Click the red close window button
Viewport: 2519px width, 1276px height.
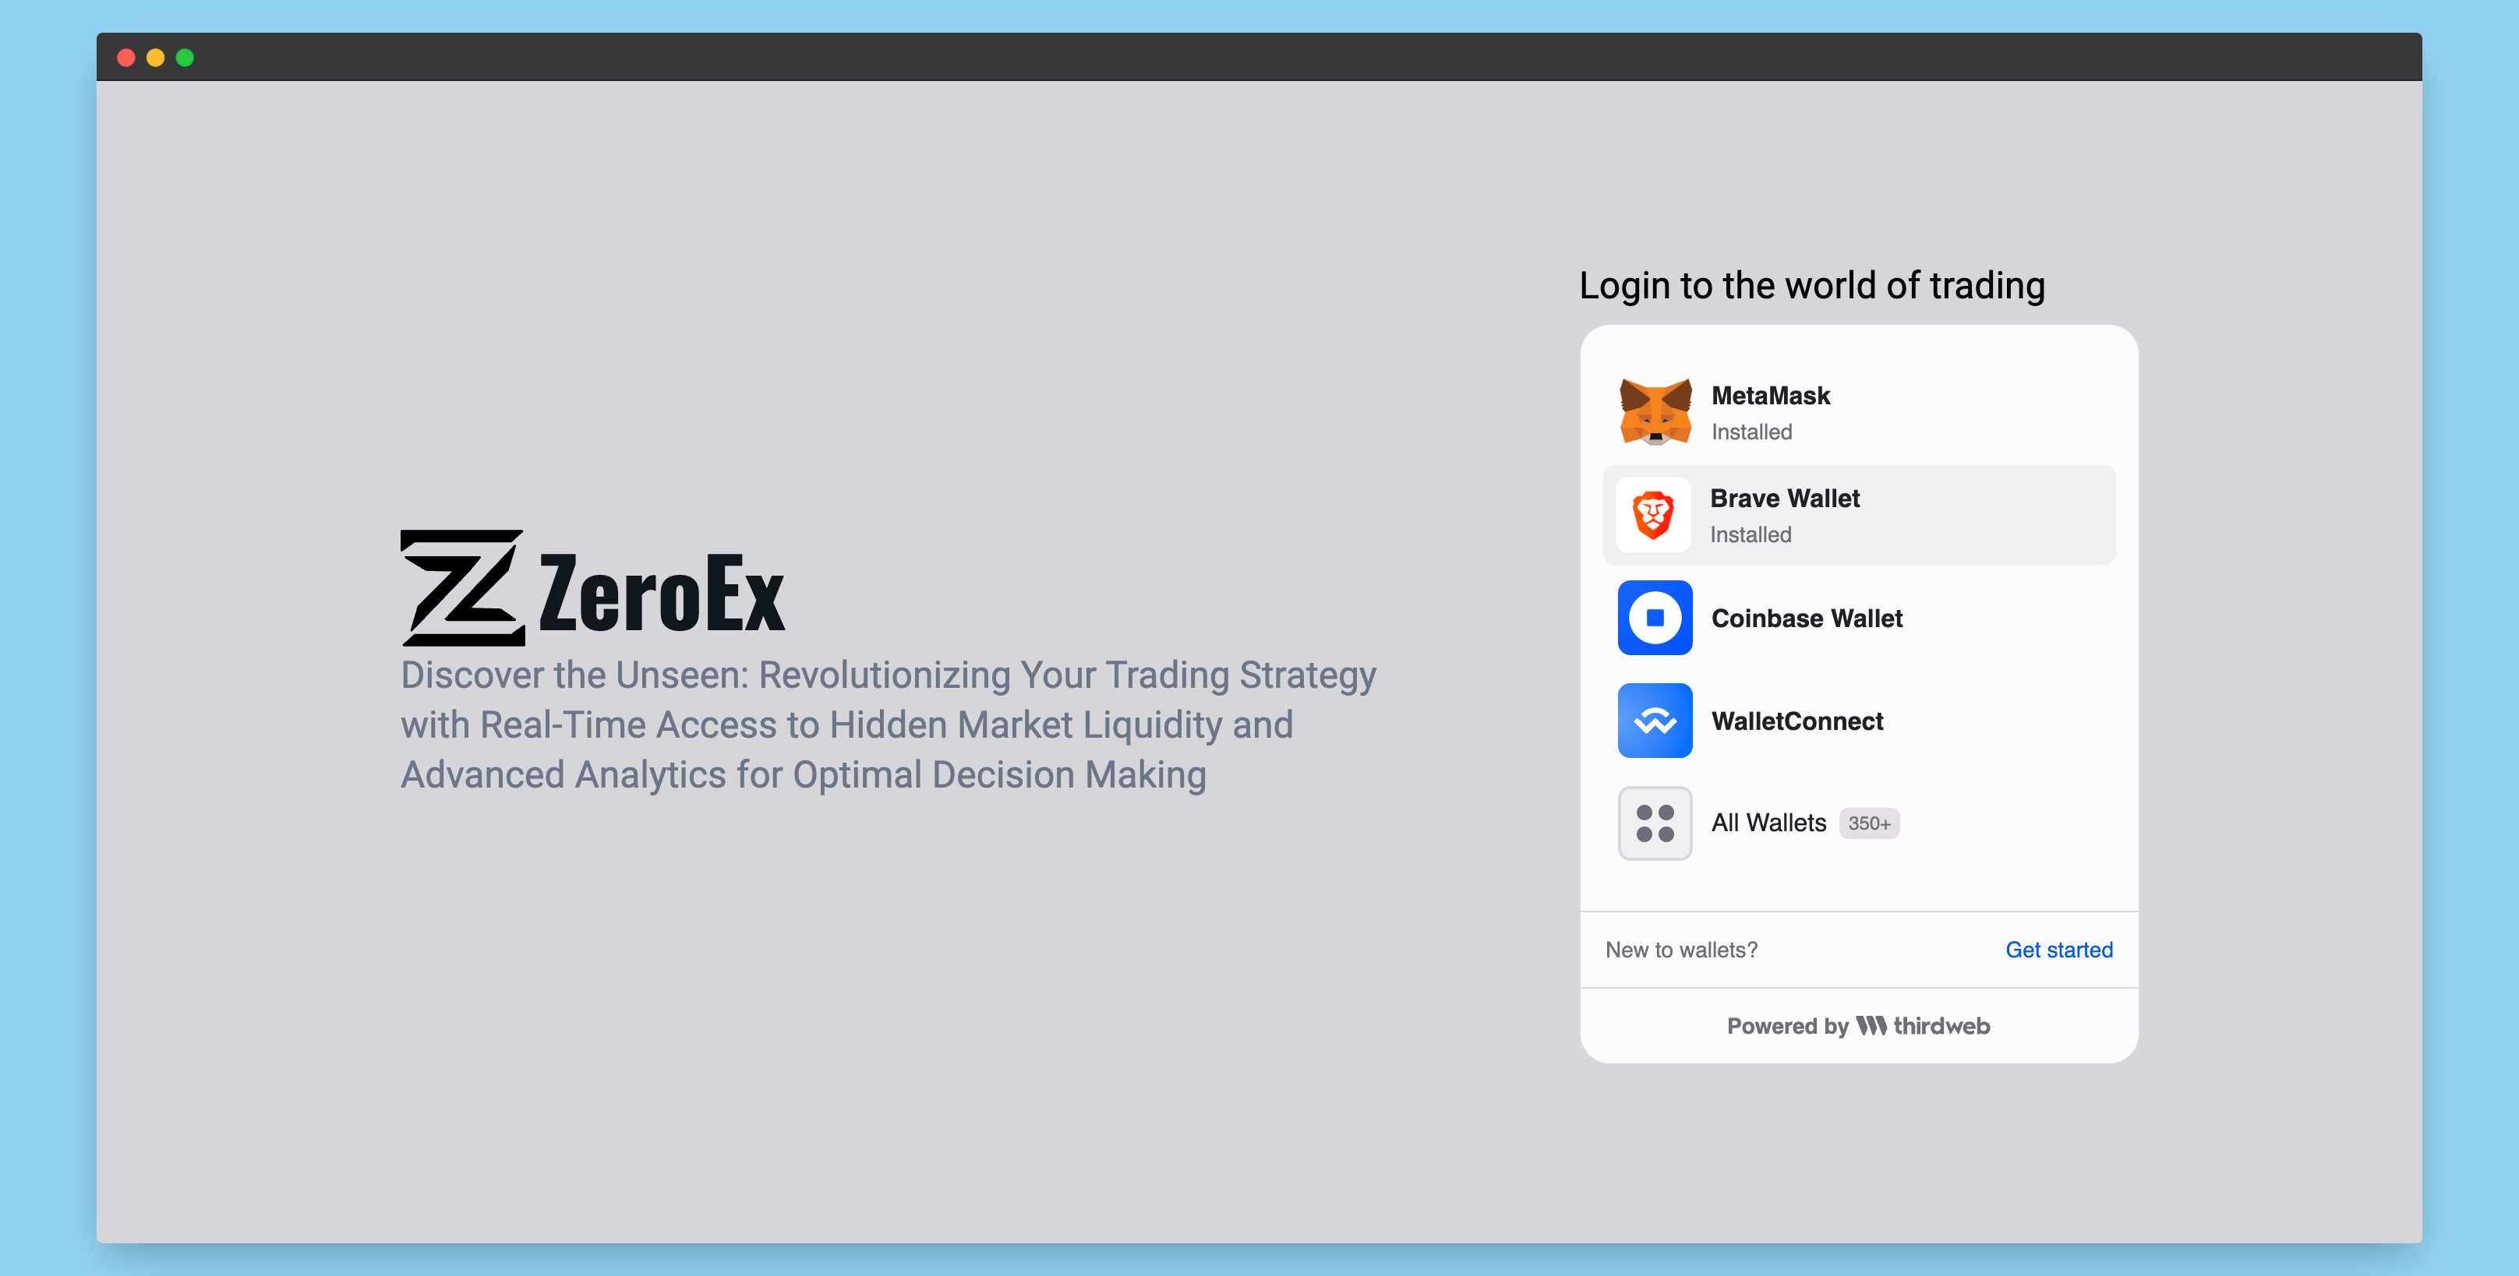126,58
